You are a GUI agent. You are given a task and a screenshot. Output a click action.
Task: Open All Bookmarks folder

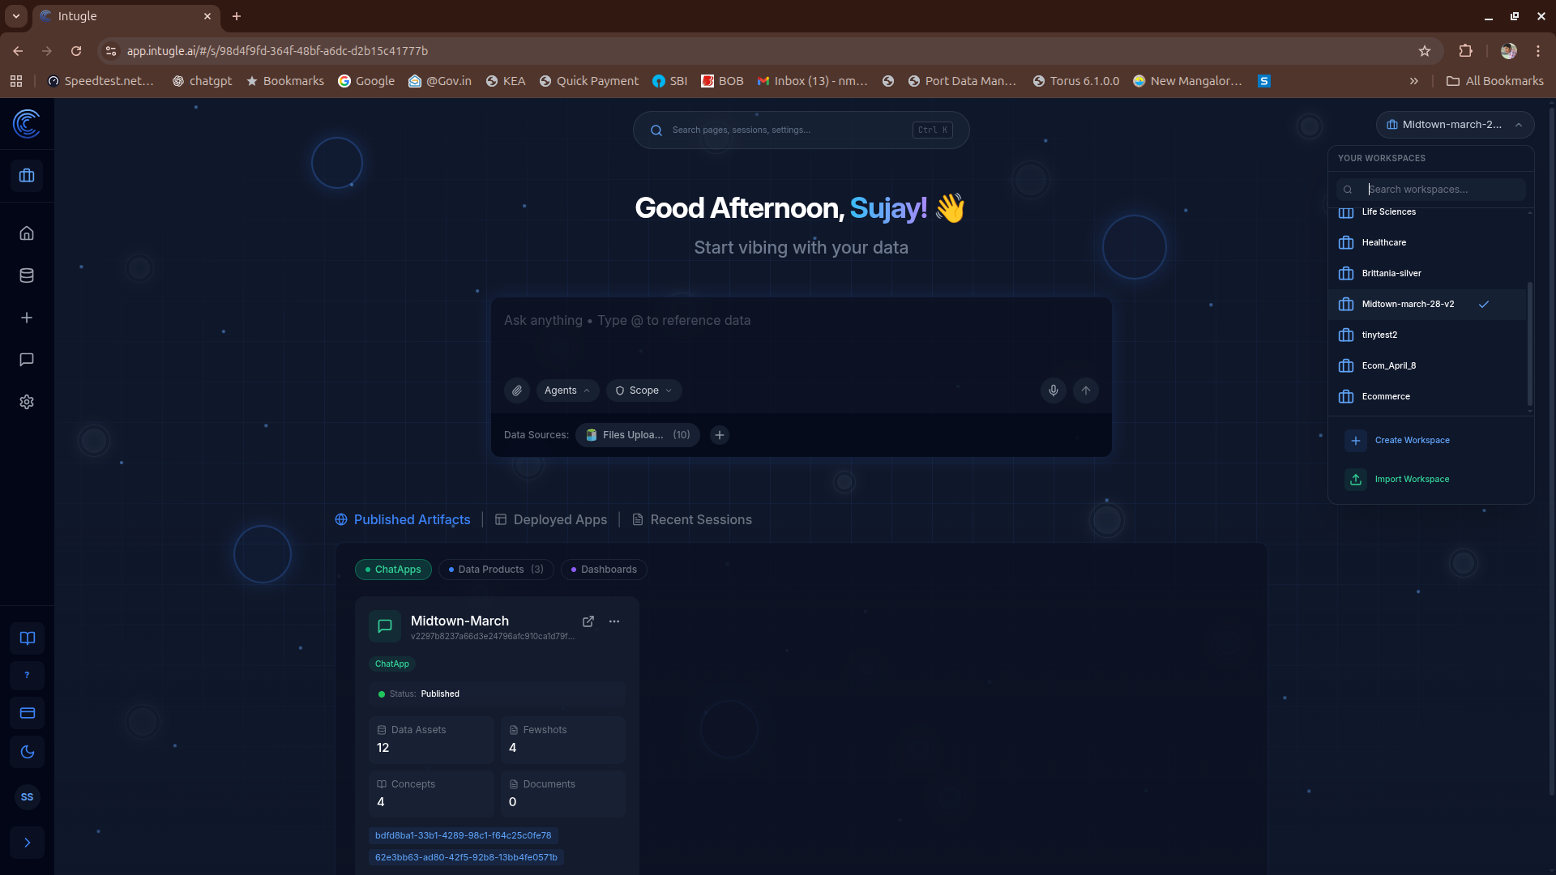click(1495, 81)
